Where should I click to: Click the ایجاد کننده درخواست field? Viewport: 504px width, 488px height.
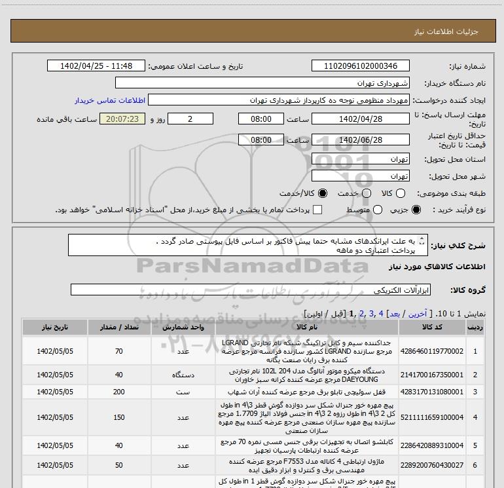(279, 100)
